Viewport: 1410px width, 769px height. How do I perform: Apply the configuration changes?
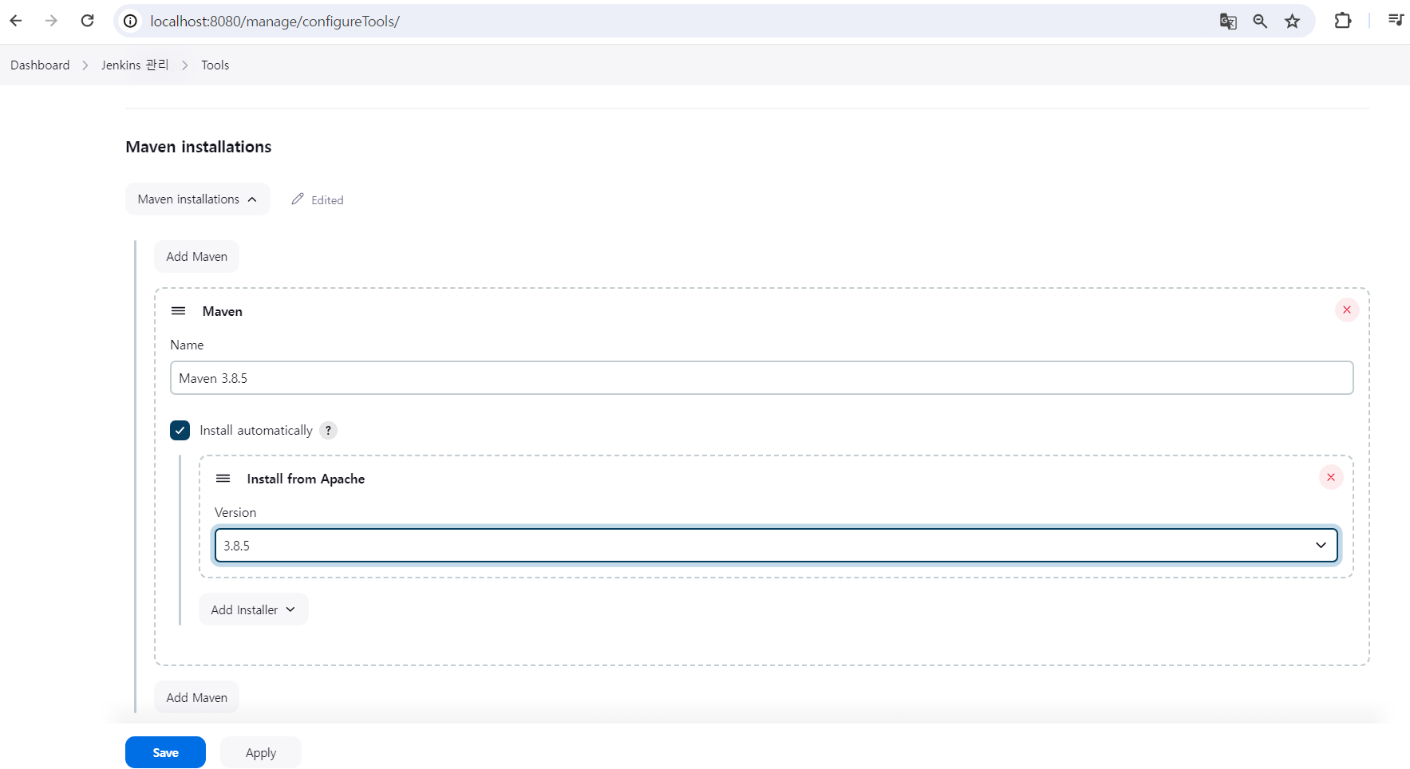click(x=261, y=753)
